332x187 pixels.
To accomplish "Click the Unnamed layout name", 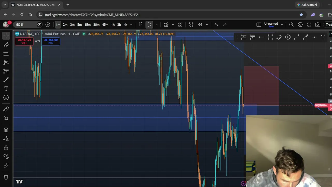I will pos(271,23).
